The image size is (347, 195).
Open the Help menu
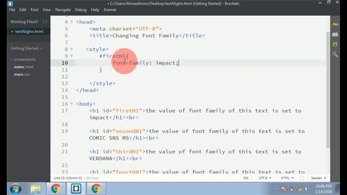[95, 10]
